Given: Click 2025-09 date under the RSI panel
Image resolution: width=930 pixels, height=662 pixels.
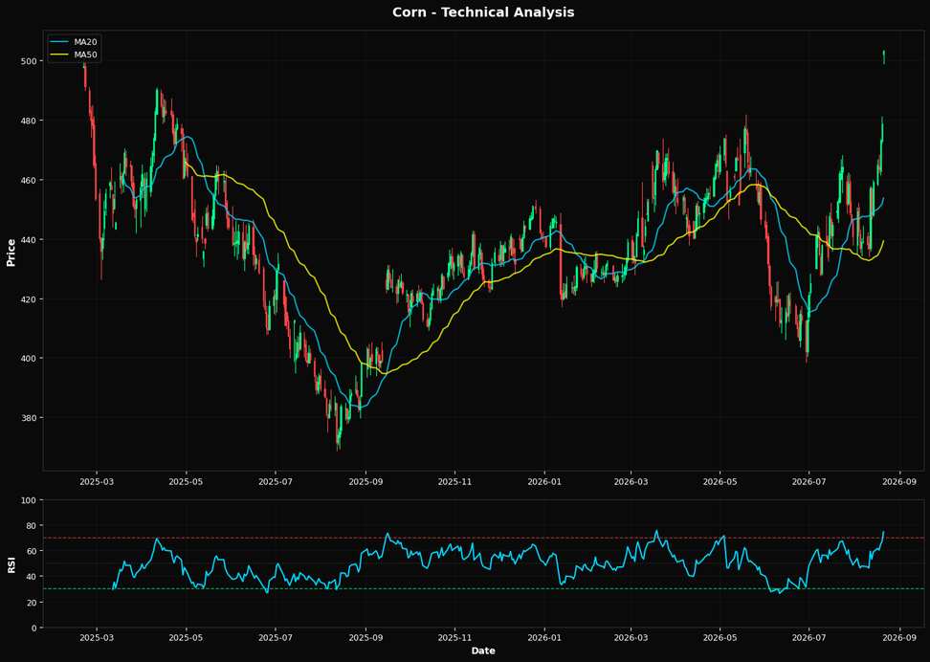Looking at the screenshot, I should pos(365,638).
